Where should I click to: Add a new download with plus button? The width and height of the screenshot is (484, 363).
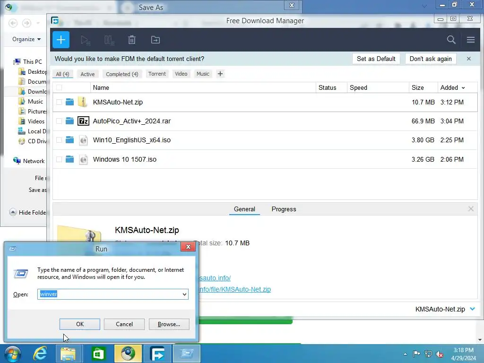(61, 40)
